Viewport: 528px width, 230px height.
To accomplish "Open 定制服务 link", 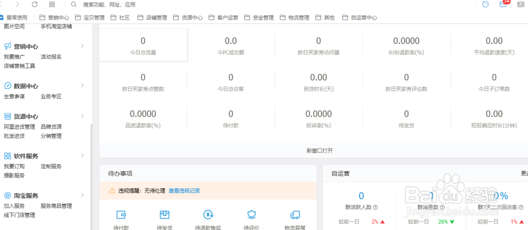I will coord(51,166).
